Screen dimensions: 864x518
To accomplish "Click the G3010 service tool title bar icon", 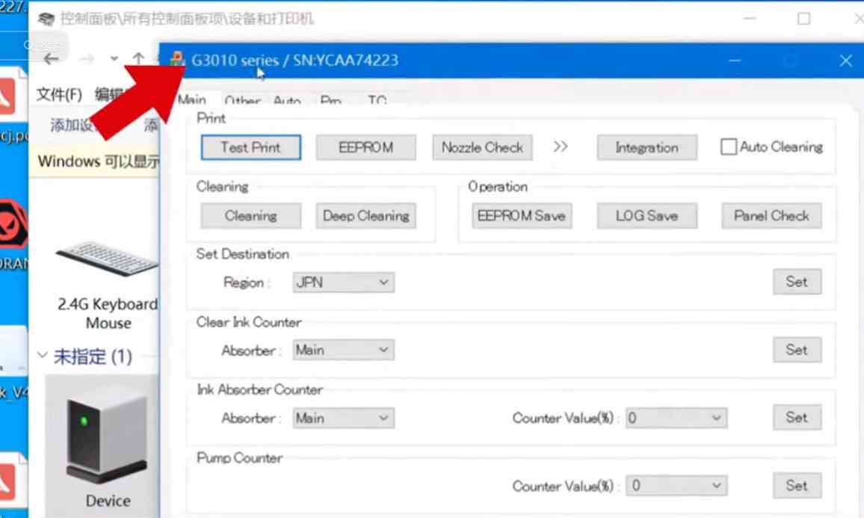I will [177, 61].
